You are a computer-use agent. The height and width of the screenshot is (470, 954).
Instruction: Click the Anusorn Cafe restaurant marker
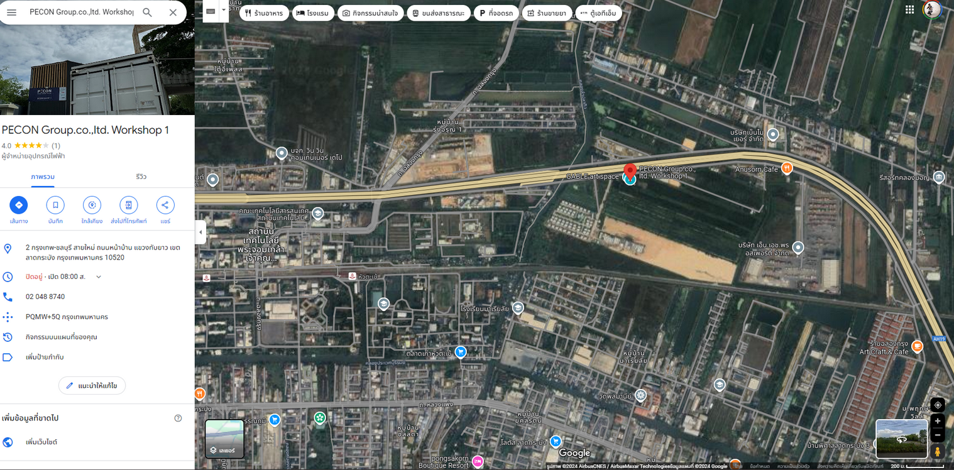pos(786,168)
